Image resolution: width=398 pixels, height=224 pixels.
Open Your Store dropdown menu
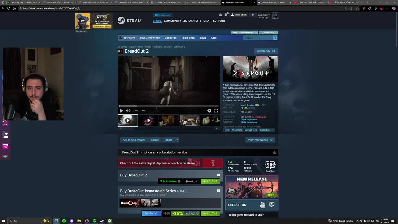pyautogui.click(x=129, y=38)
